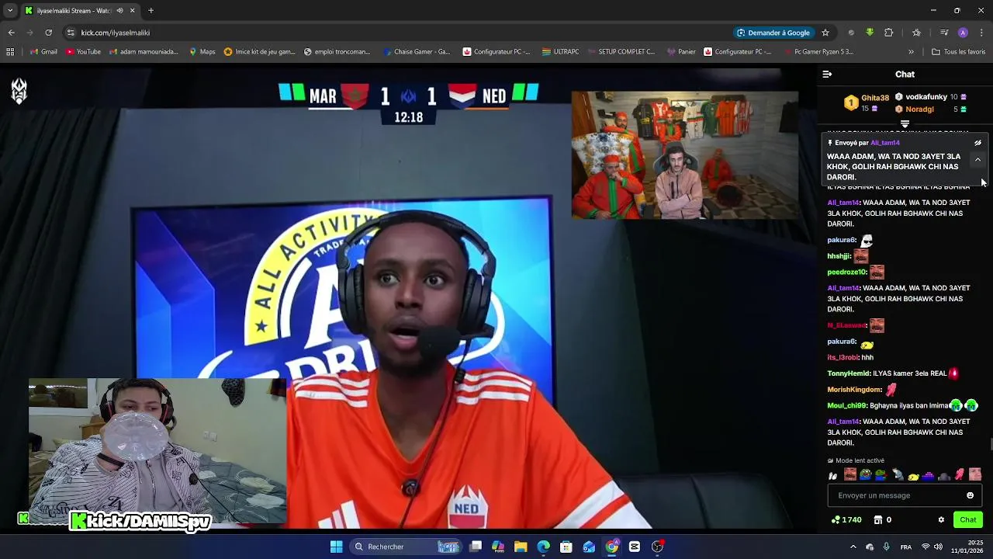Close the ilyaselmaliki Stream browser tab
Image resolution: width=993 pixels, height=559 pixels.
pos(133,11)
